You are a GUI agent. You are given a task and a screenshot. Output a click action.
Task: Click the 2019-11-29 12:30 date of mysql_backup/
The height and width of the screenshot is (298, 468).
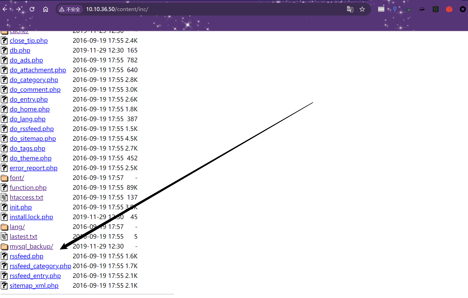[x=98, y=246]
